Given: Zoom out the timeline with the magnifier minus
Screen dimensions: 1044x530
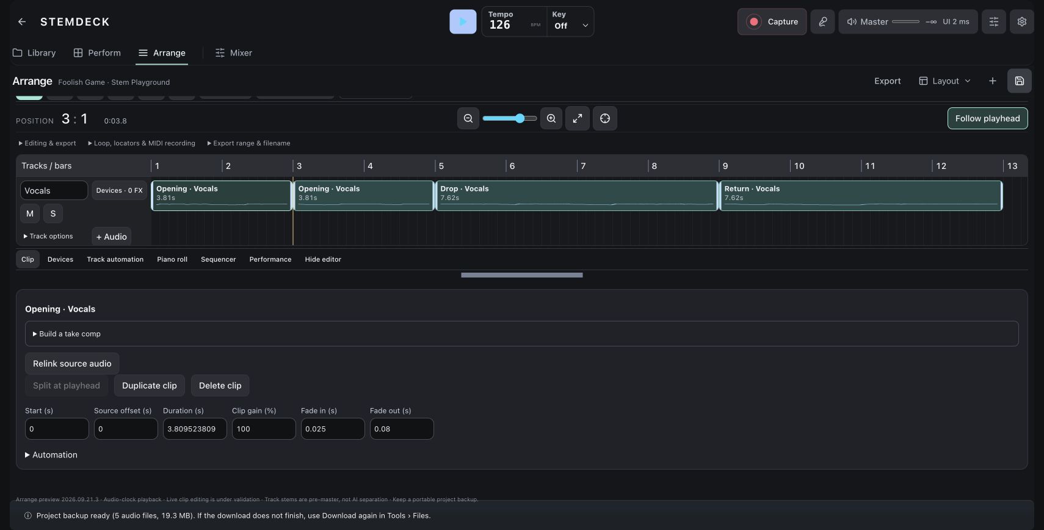Looking at the screenshot, I should coord(468,118).
